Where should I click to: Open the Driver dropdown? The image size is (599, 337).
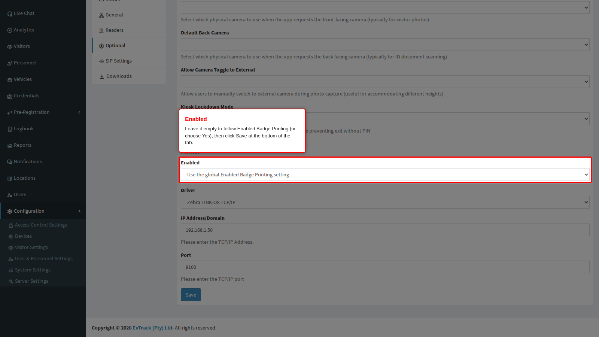tap(385, 202)
